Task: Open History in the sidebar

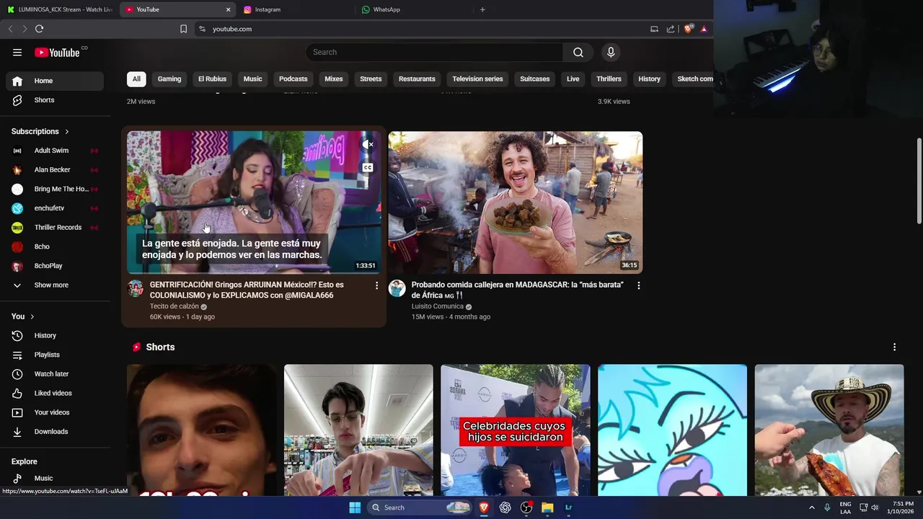Action: click(x=55, y=335)
